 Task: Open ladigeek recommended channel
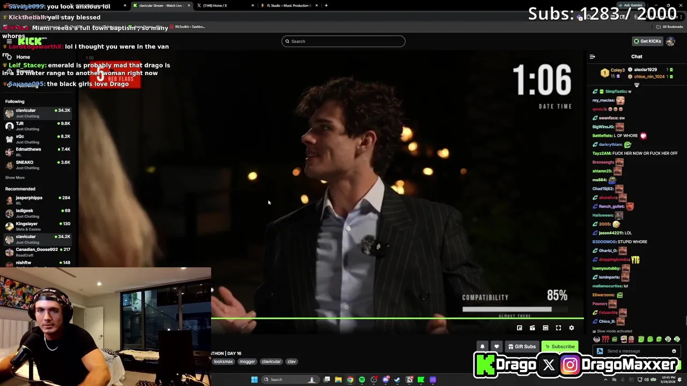click(38, 213)
